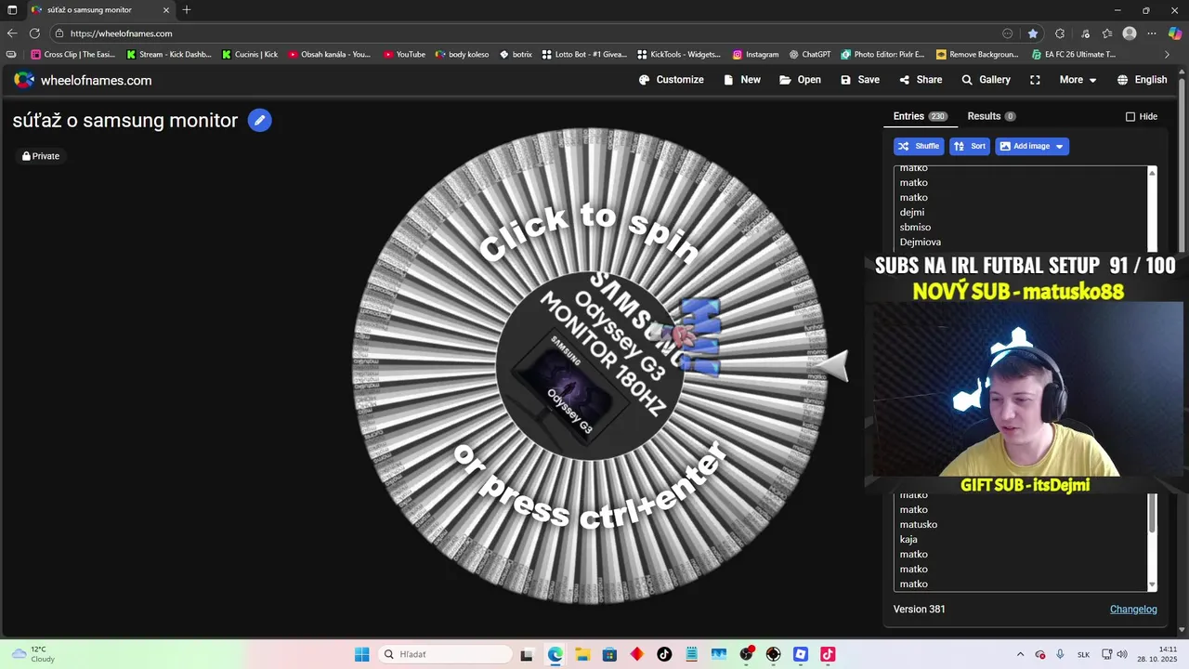Open the YouTube bookmark
This screenshot has height=669, width=1189.
click(404, 54)
